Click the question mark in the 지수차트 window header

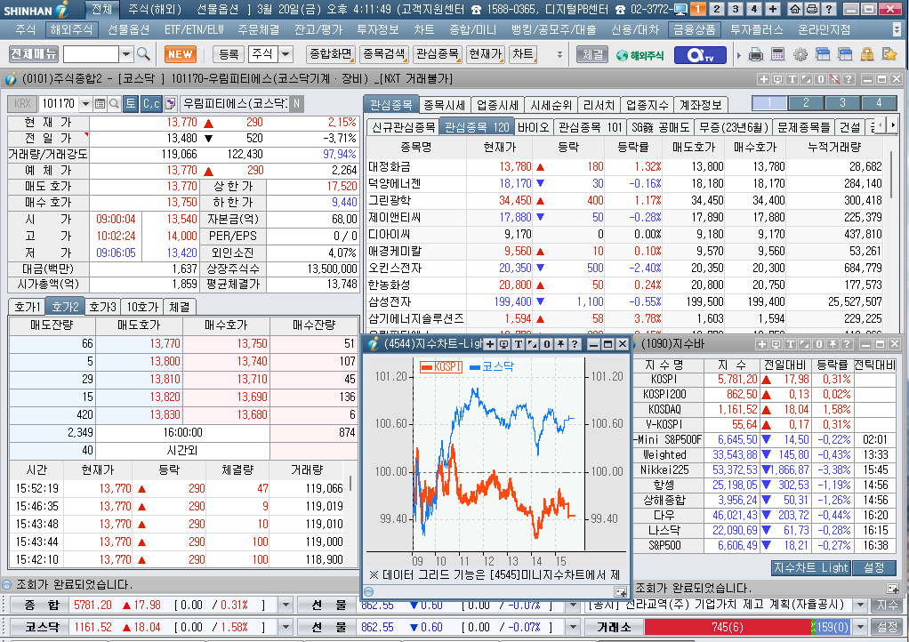pyautogui.click(x=575, y=344)
